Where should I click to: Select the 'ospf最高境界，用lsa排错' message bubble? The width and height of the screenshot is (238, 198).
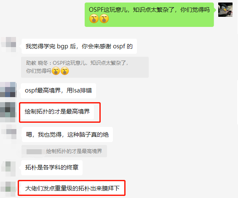(x=58, y=90)
